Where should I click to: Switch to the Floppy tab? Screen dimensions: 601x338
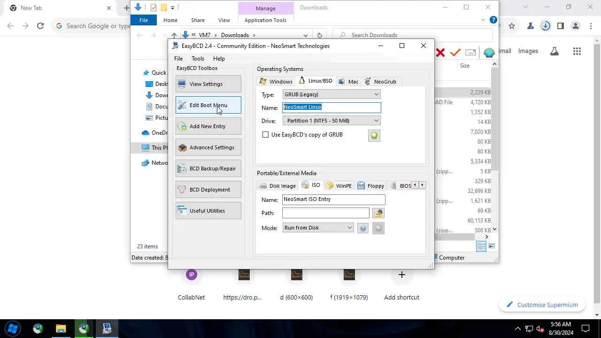pos(371,186)
